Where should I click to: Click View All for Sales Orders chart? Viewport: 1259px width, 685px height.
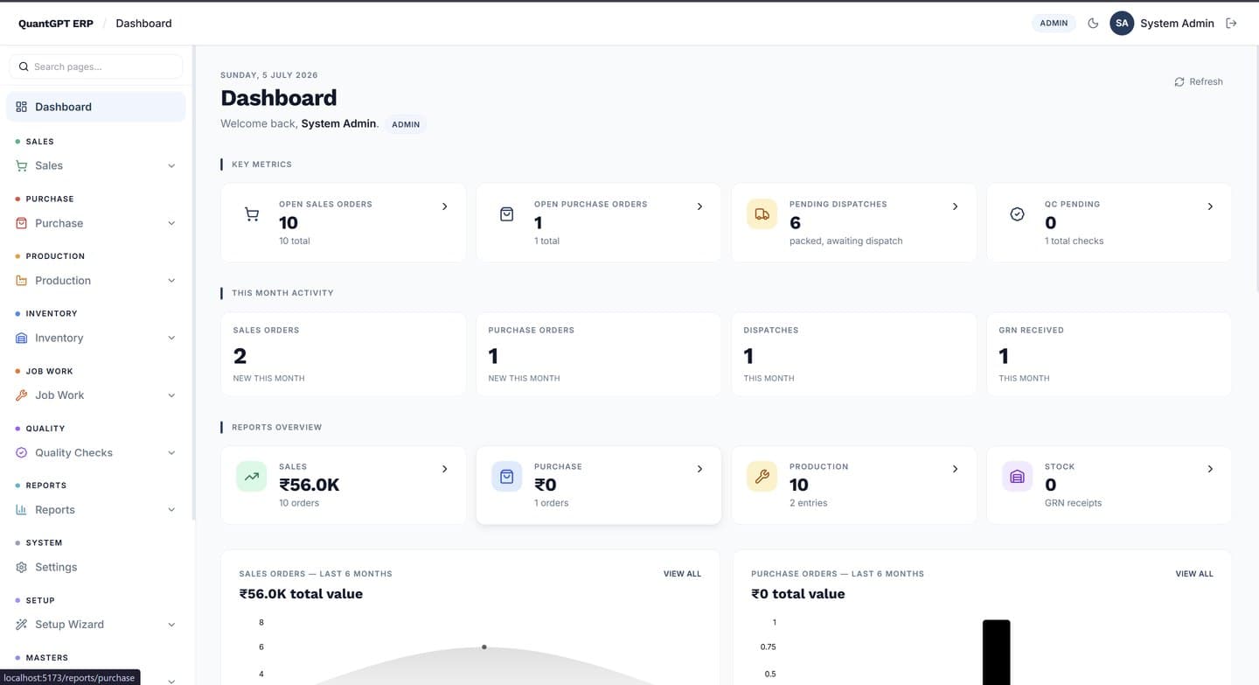pyautogui.click(x=682, y=574)
